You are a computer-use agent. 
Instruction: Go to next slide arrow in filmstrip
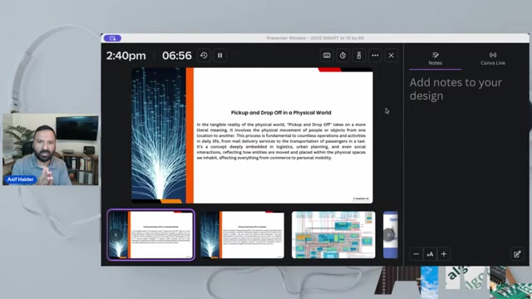[x=389, y=234]
